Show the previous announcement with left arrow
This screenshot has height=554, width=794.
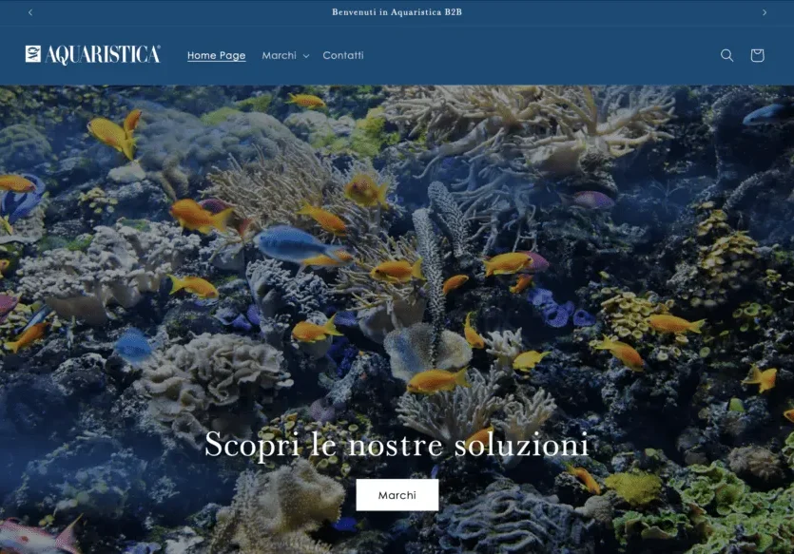coord(30,12)
